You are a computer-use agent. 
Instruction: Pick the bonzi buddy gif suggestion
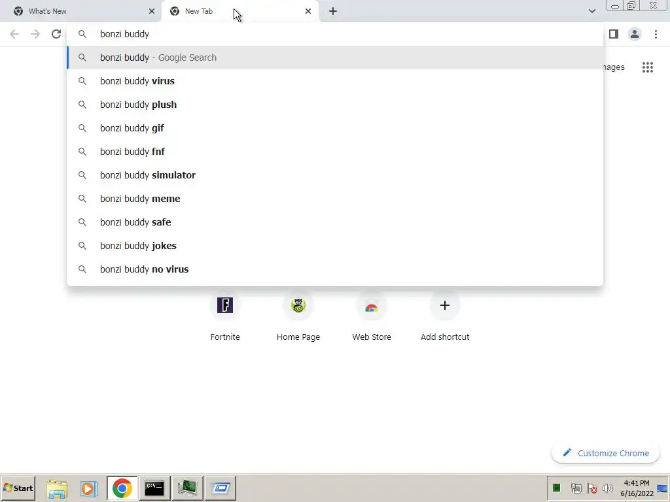click(x=335, y=128)
